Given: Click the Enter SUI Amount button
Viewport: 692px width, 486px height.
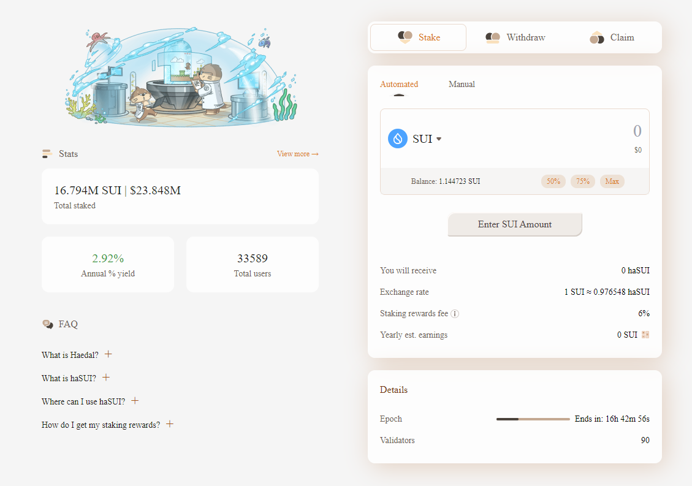Looking at the screenshot, I should pos(515,225).
